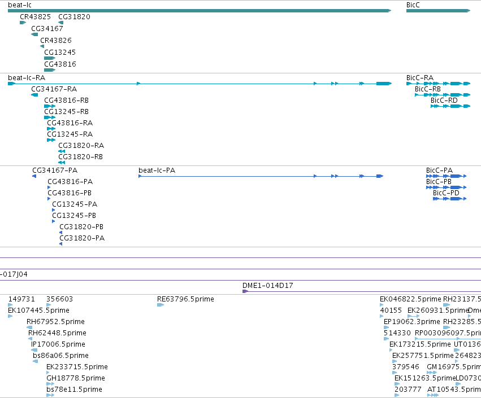Select the EK257751.5prime EST label

(x=423, y=356)
